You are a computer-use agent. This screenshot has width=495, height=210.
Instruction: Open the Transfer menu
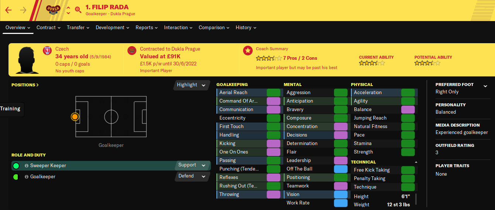(x=78, y=28)
